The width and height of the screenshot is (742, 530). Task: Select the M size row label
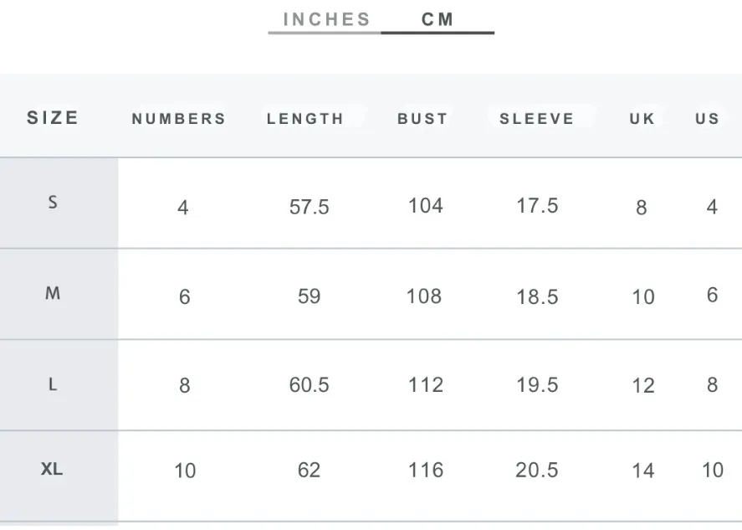tap(53, 293)
